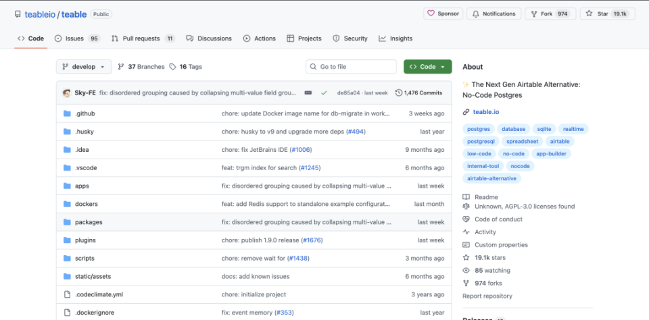Select the sqlite topic tag
Viewport: 649px width, 320px height.
click(544, 130)
